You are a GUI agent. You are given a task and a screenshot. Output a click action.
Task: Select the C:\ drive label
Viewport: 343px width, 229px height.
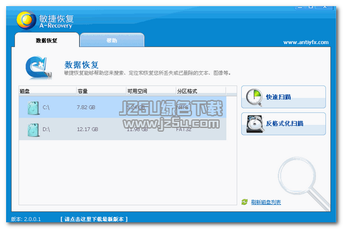pos(46,107)
